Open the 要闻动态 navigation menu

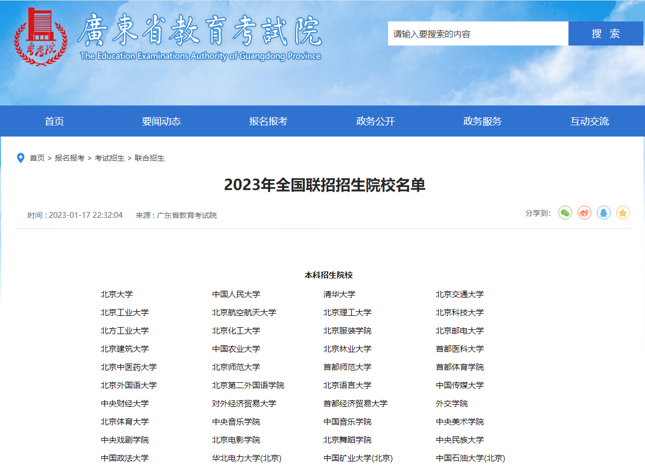point(161,122)
